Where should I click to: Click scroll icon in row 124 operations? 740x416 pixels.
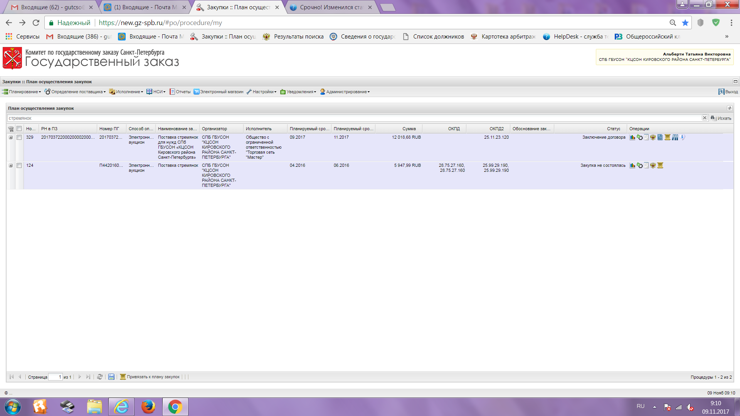point(660,166)
